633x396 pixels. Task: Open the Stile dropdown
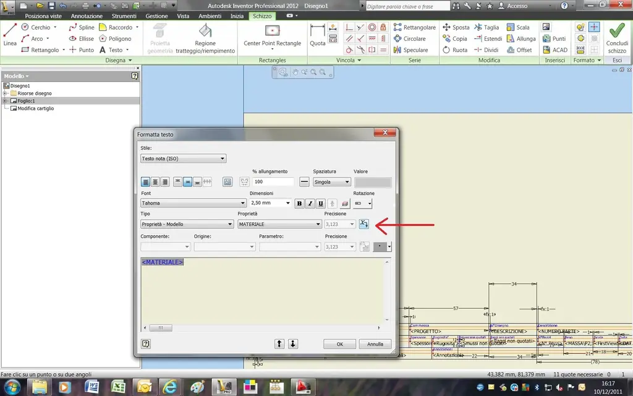(183, 158)
